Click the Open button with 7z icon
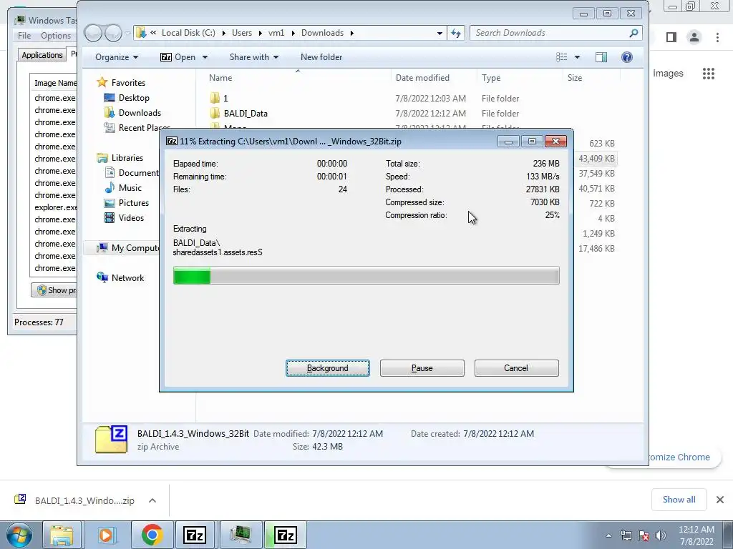733x549 pixels. pos(178,57)
